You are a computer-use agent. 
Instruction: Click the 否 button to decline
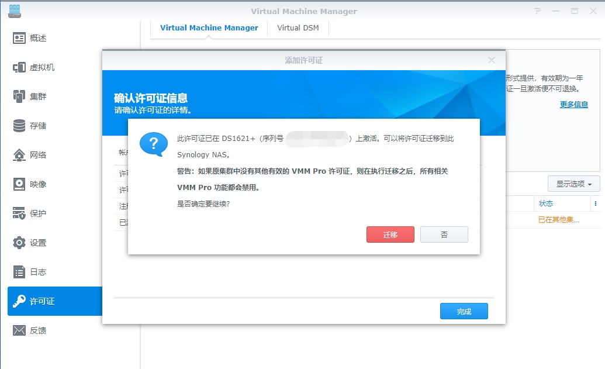click(444, 234)
